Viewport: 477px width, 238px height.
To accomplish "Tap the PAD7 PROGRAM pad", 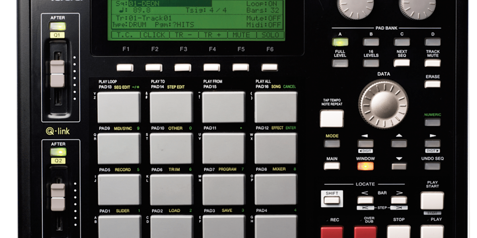I will point(224,189).
